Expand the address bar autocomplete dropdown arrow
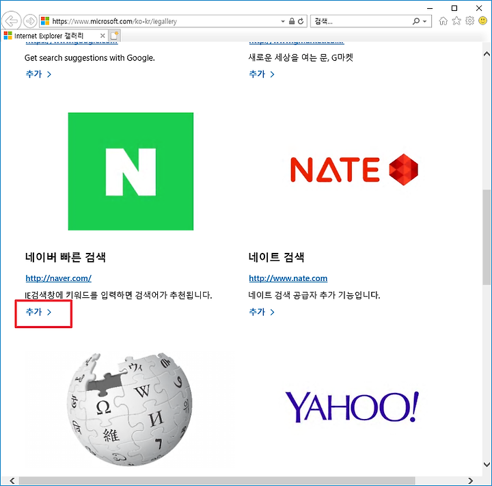Screen dimensions: 492x486 [283, 21]
